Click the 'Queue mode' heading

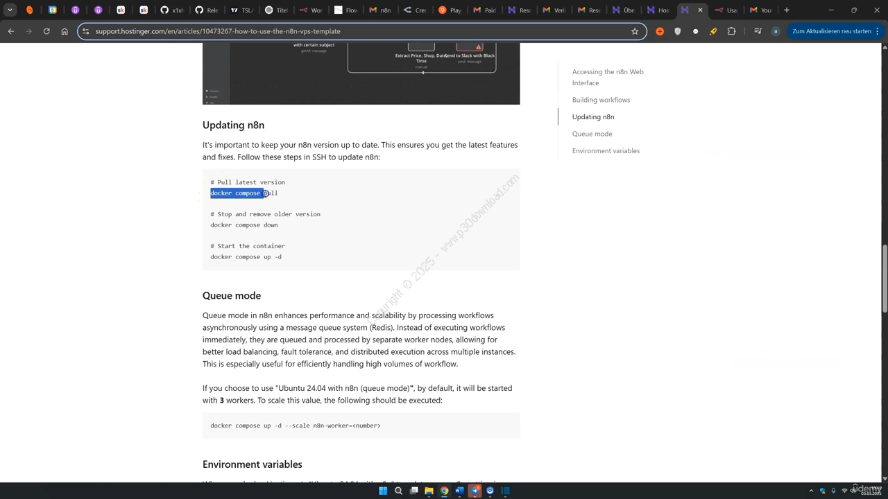[x=232, y=295]
